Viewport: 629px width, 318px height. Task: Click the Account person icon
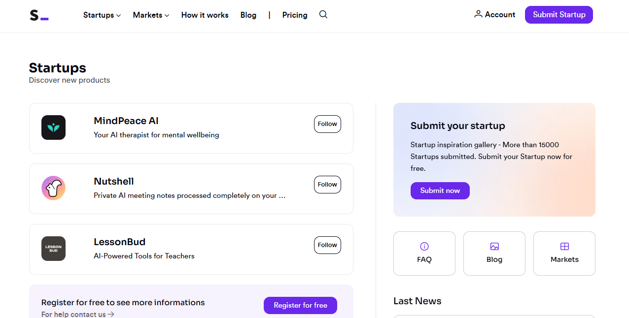pos(478,14)
